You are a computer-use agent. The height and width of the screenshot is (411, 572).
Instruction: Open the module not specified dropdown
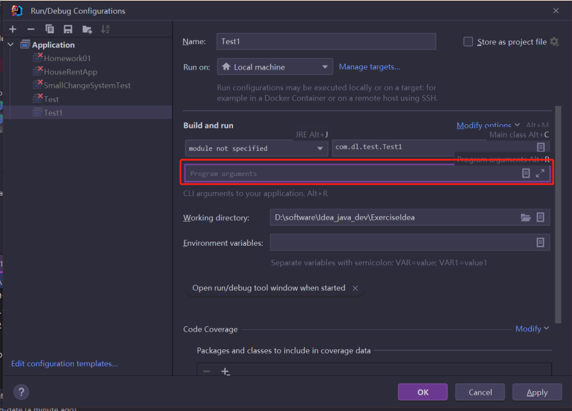tap(257, 148)
